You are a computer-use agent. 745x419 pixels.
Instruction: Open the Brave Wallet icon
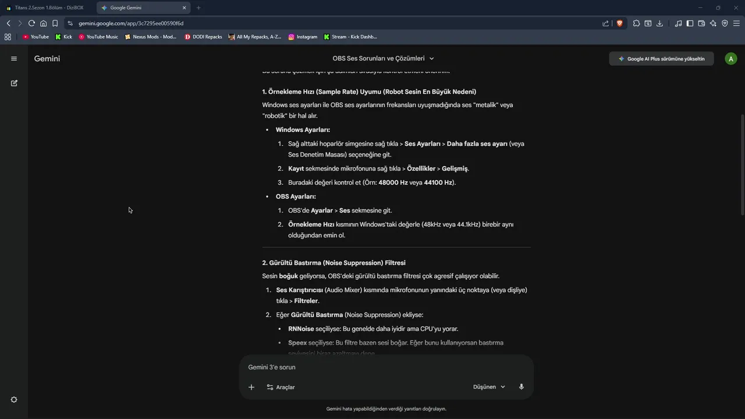tap(701, 23)
